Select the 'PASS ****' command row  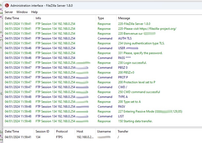click(124, 58)
